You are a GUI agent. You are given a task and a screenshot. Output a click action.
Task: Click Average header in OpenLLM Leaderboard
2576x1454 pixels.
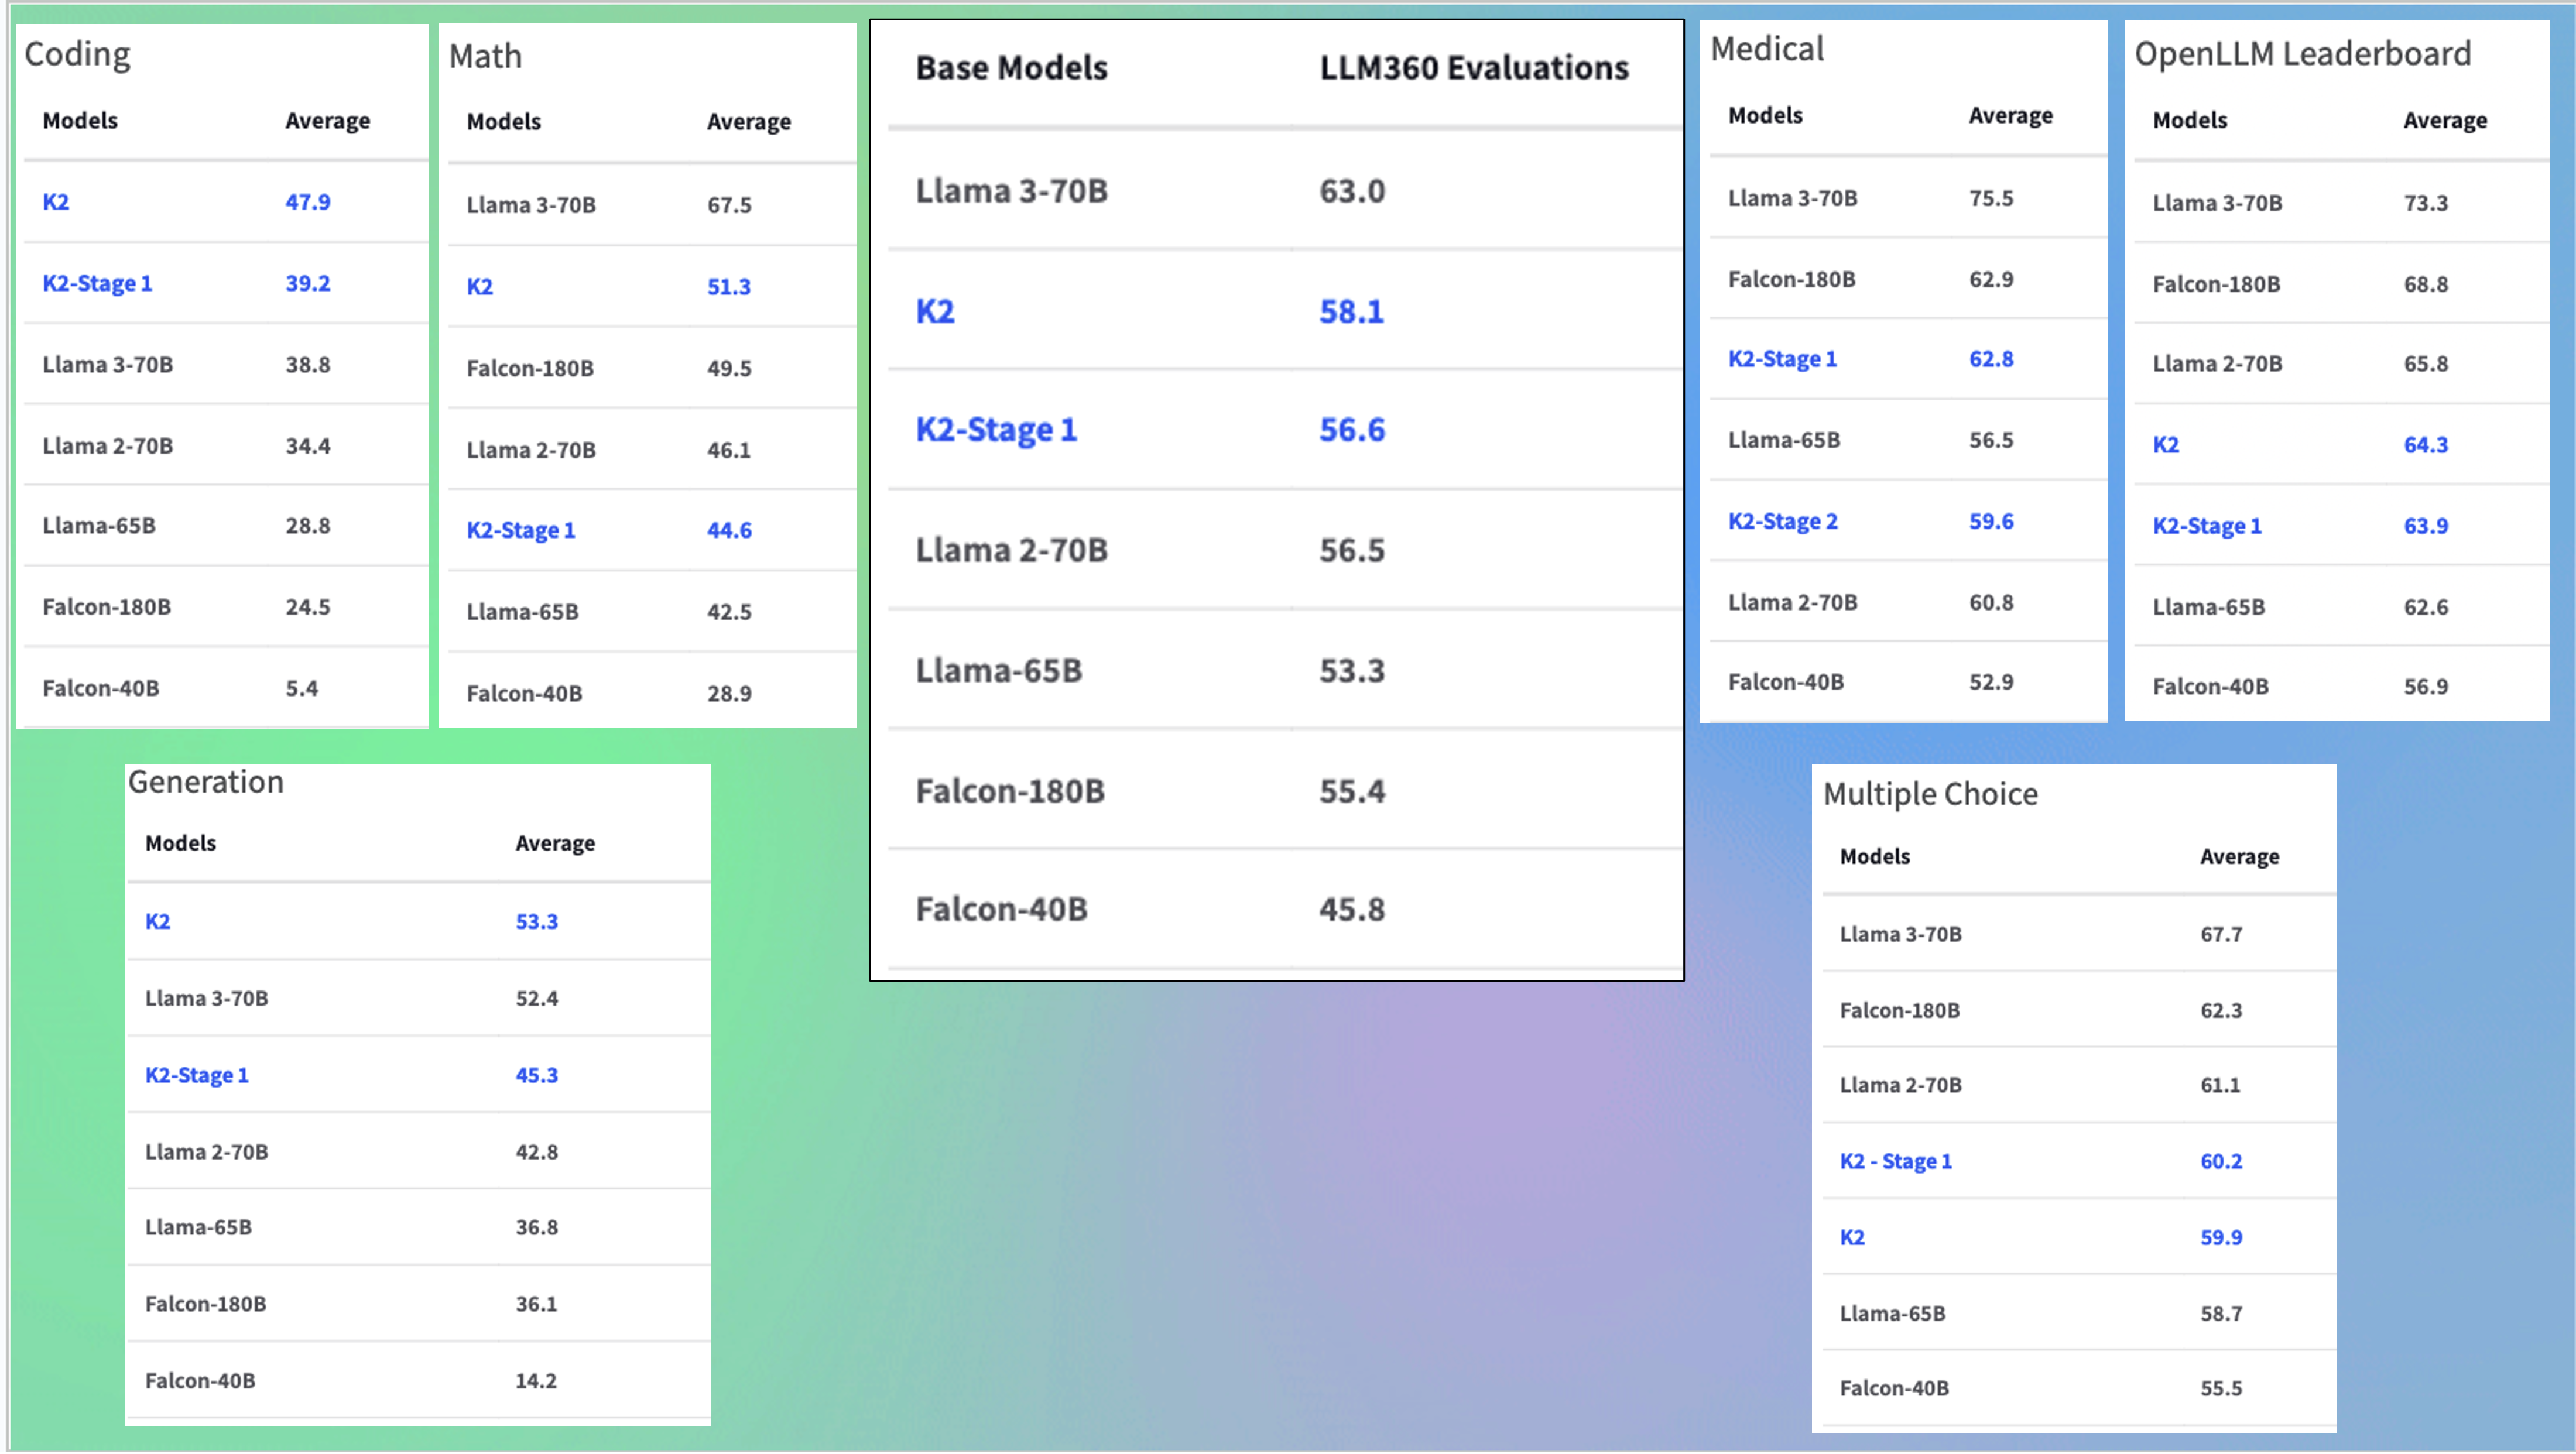pos(2445,121)
